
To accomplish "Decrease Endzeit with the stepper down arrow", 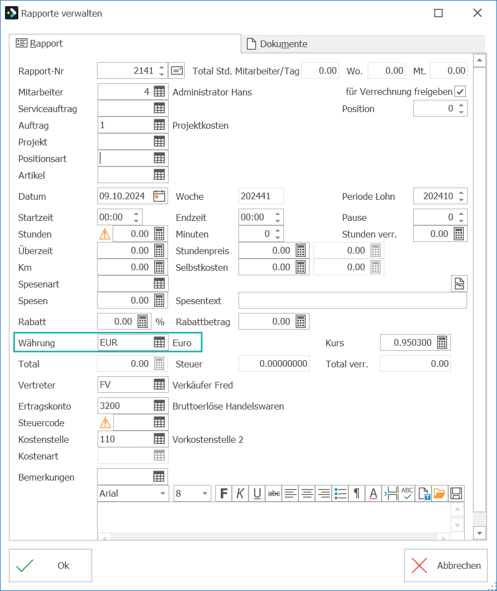I will tap(278, 221).
